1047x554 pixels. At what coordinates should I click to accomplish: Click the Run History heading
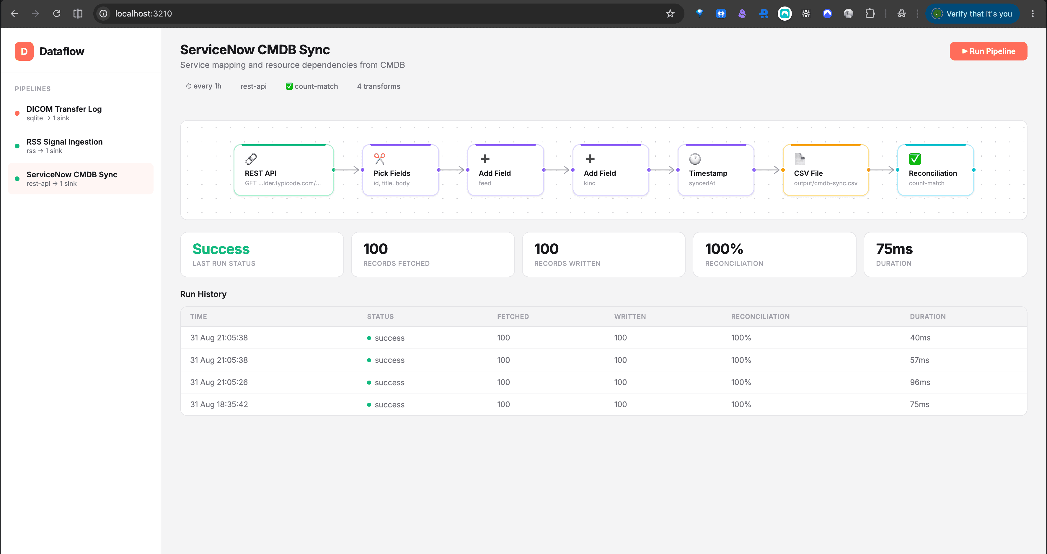point(203,294)
